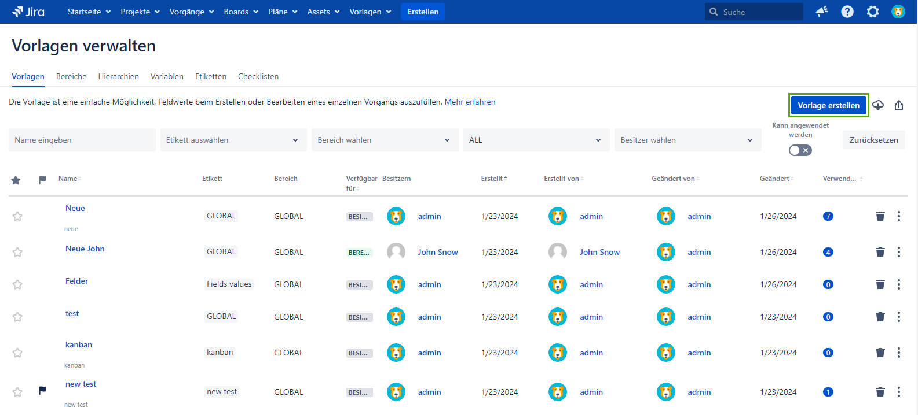The image size is (918, 415).
Task: Open the Boards menu in navigation
Action: (240, 12)
